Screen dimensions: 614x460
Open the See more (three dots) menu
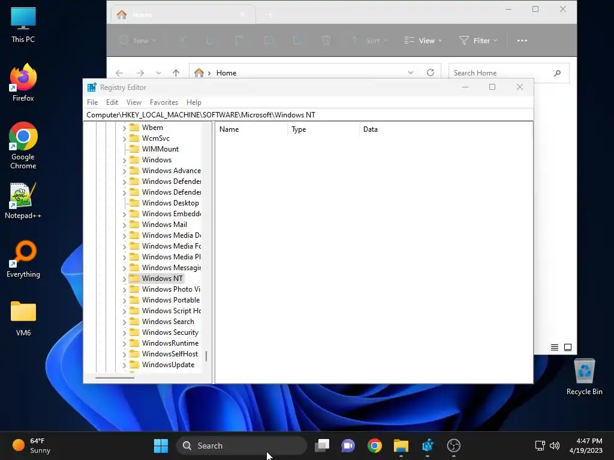tap(522, 40)
